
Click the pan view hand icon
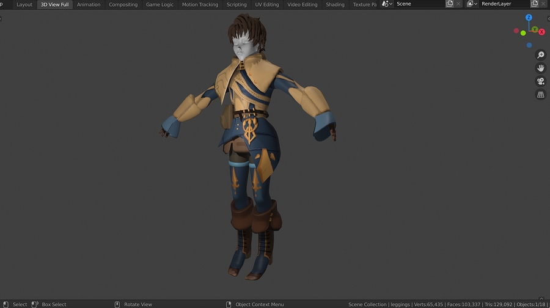(x=540, y=68)
